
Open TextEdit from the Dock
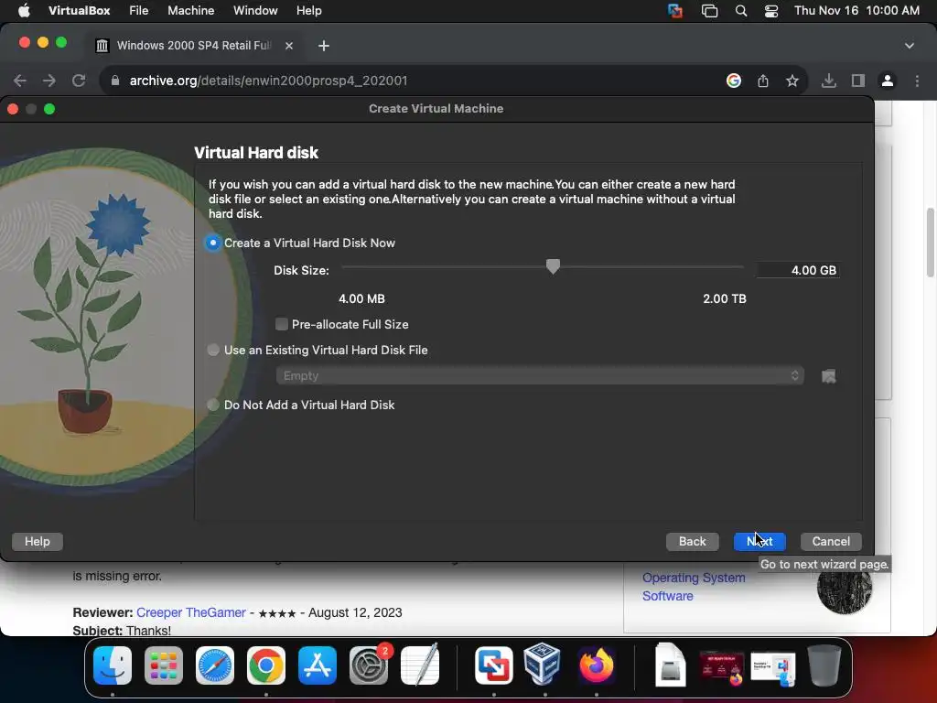click(420, 665)
